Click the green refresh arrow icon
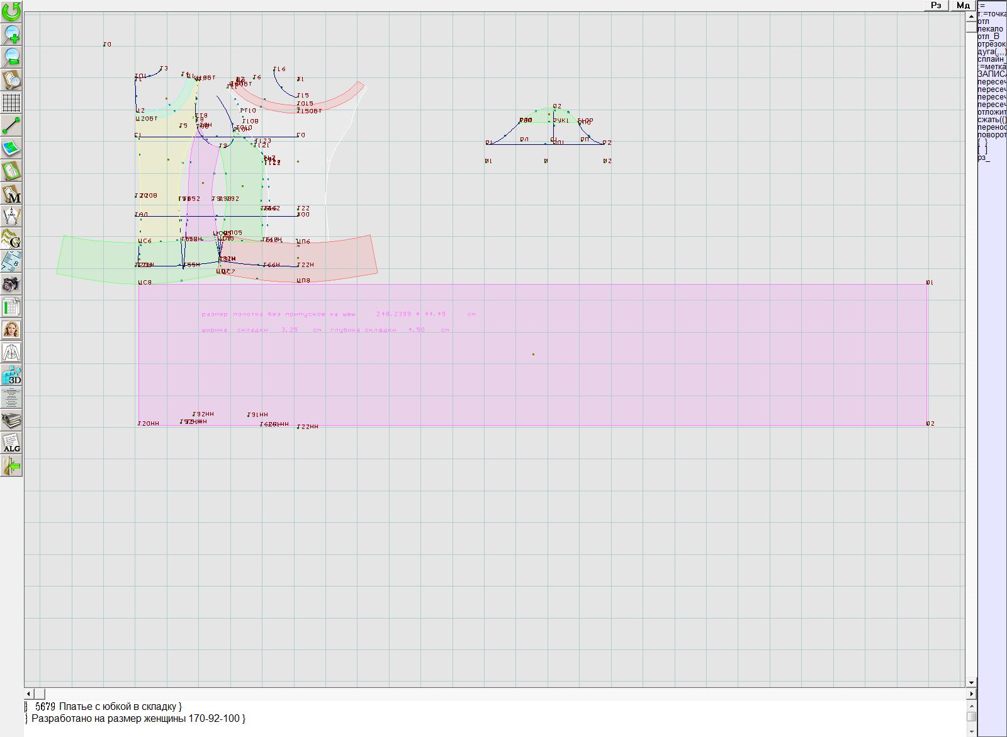Image resolution: width=1007 pixels, height=737 pixels. point(11,11)
